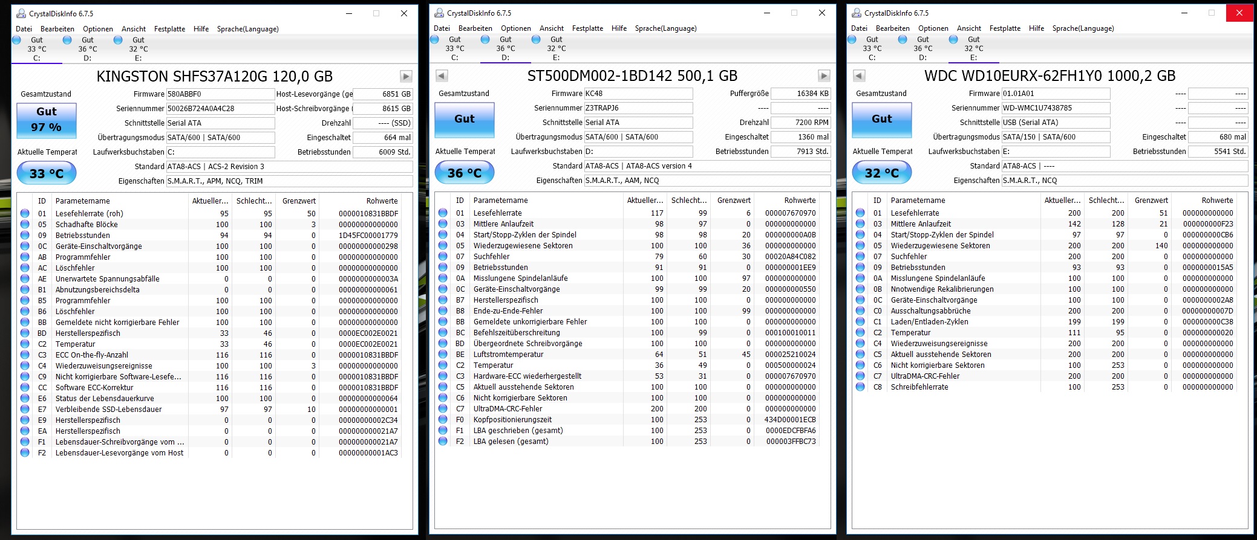
Task: Open Optionen menu in Kingston window
Action: 98,29
